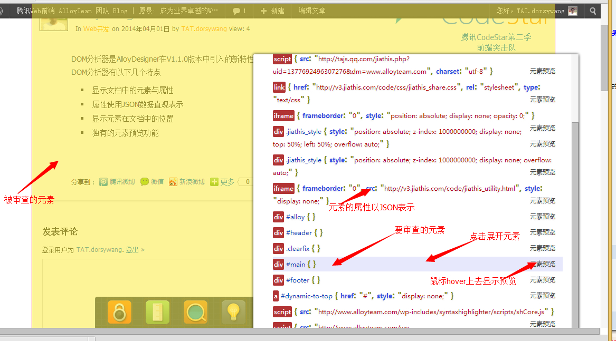This screenshot has width=616, height=341.
Task: Share to Sina Weibo icon
Action: [x=173, y=182]
